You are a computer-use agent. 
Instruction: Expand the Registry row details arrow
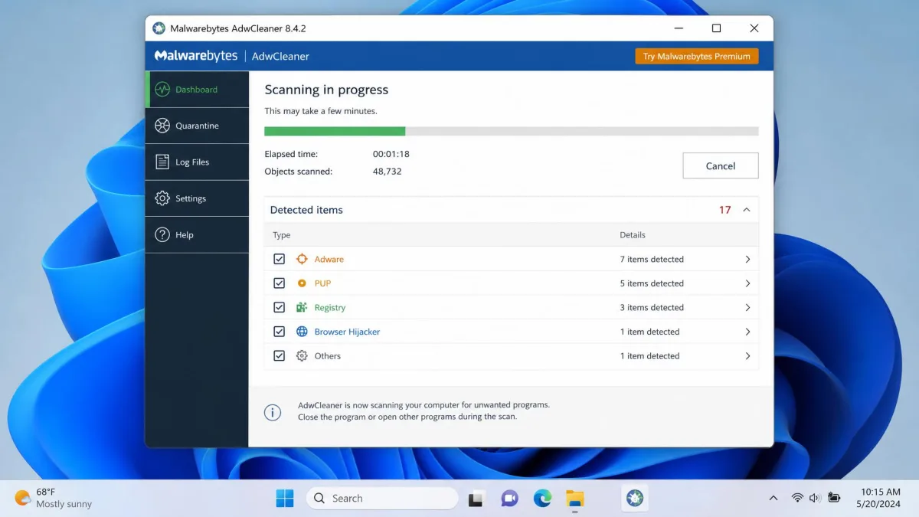click(747, 308)
